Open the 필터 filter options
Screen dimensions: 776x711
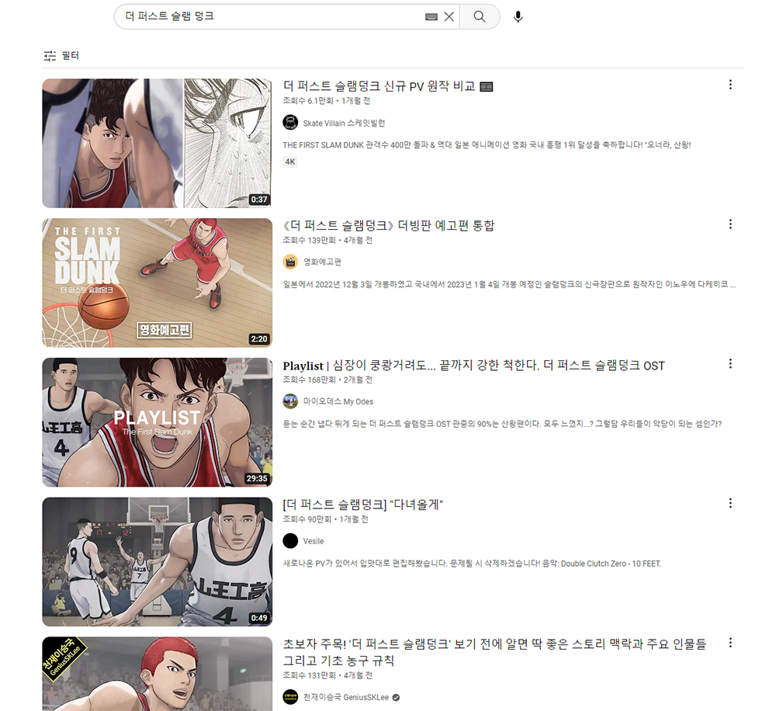tap(61, 56)
